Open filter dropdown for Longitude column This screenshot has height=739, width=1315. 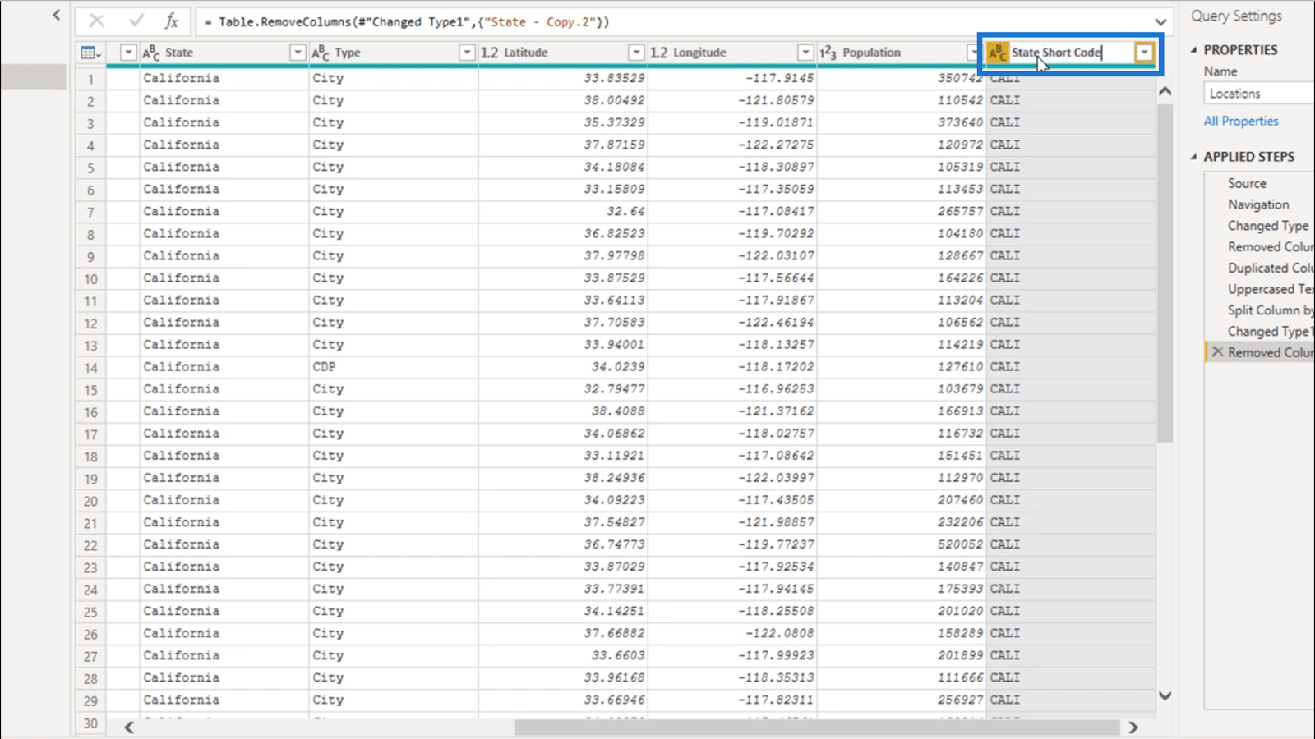click(805, 53)
